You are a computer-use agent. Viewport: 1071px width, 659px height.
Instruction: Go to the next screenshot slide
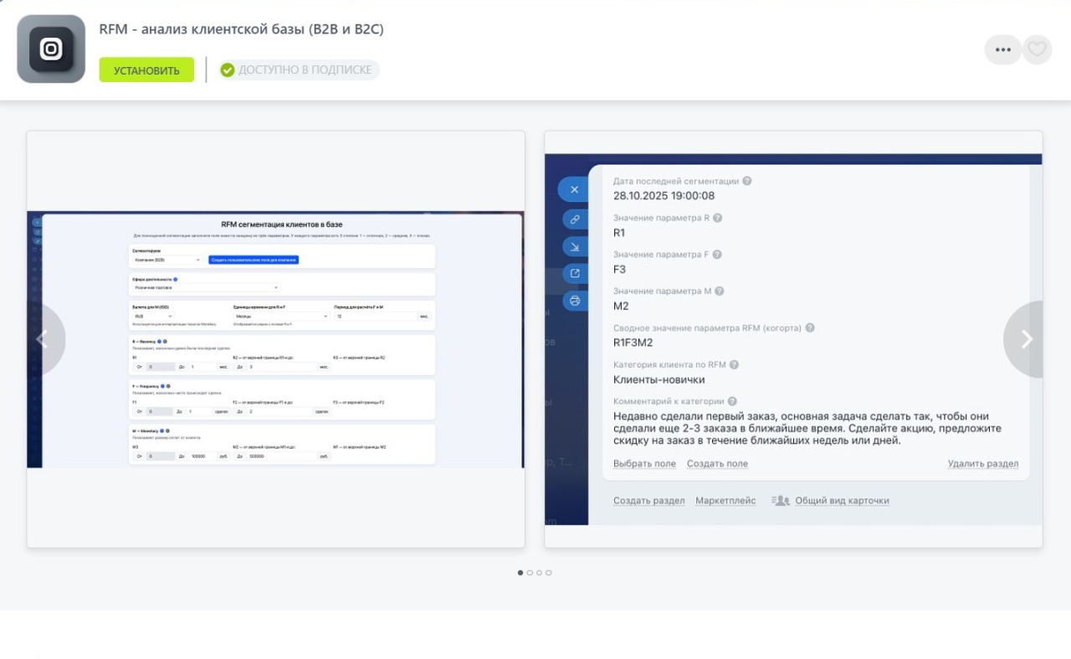(x=1026, y=339)
